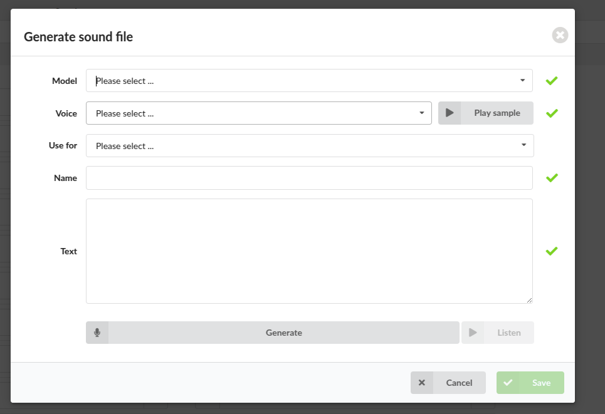Click the green checkmark beside Text
Screen dimensions: 605x414
[x=552, y=251]
